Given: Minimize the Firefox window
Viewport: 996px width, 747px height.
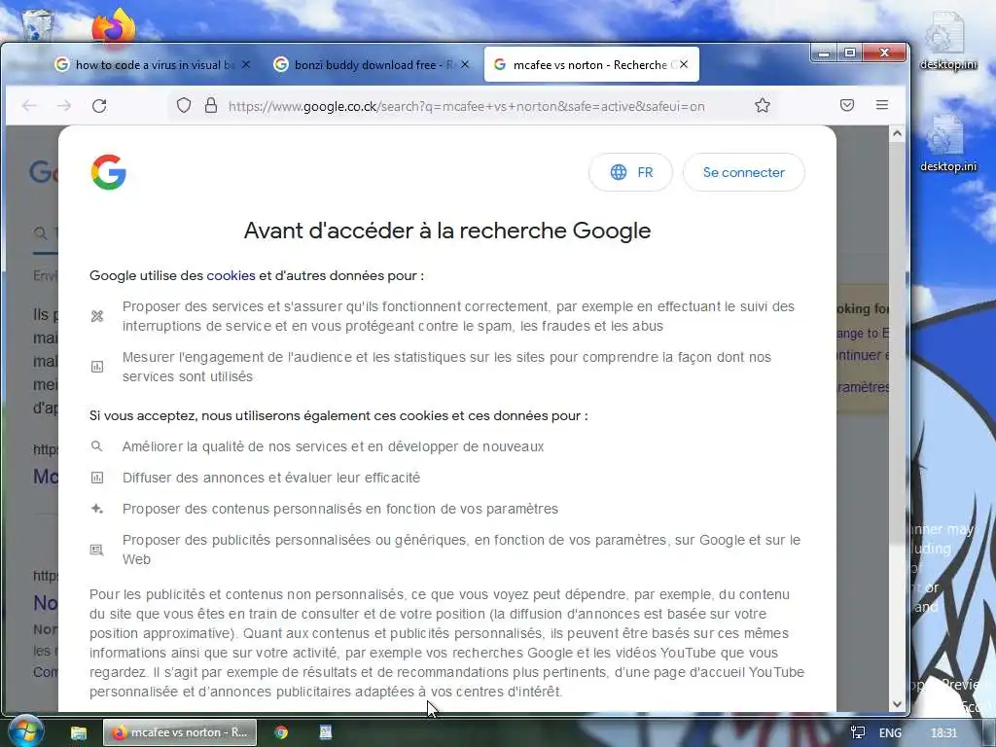Looking at the screenshot, I should (x=824, y=53).
